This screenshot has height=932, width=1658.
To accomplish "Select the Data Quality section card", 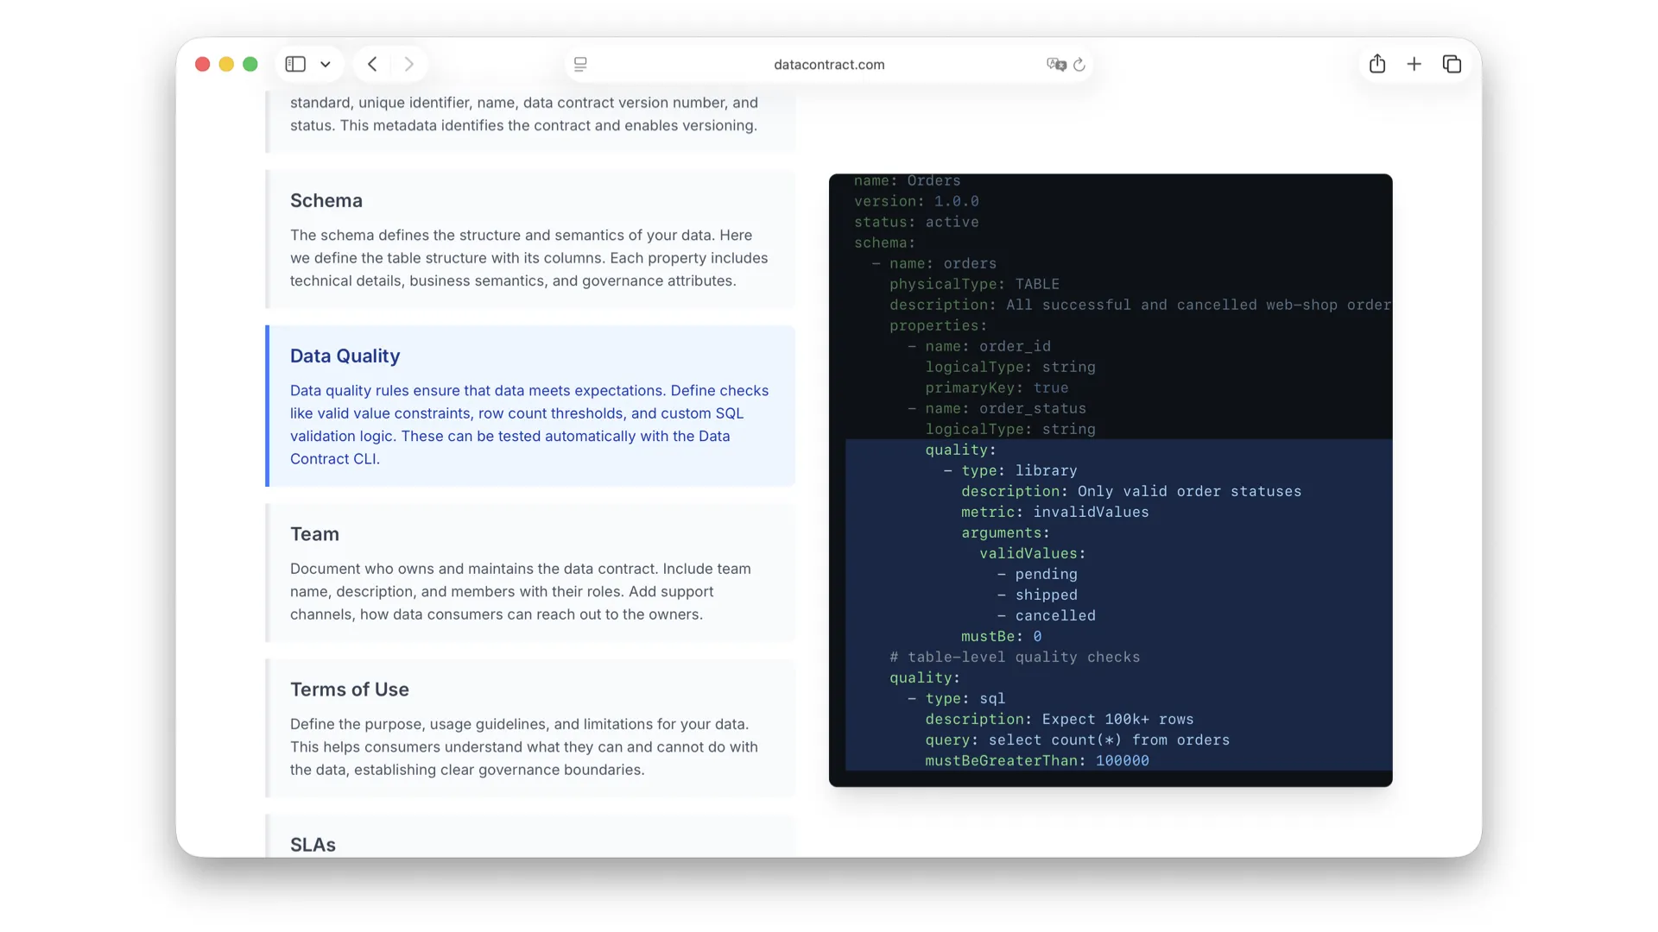I will point(530,406).
